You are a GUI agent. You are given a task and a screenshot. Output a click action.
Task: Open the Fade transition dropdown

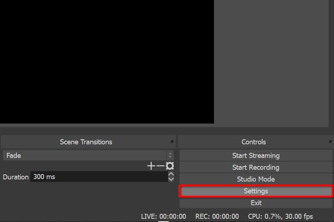tap(85, 155)
